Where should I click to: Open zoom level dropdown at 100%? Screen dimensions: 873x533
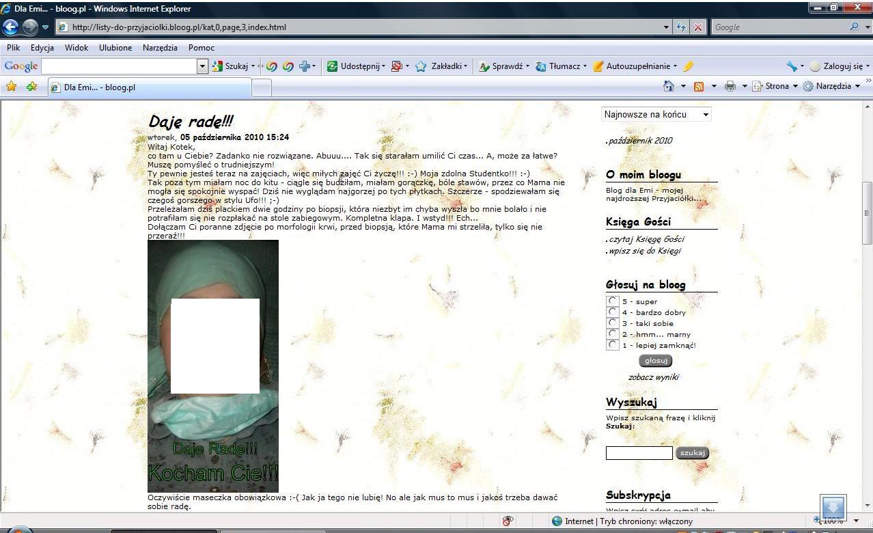pos(857,521)
